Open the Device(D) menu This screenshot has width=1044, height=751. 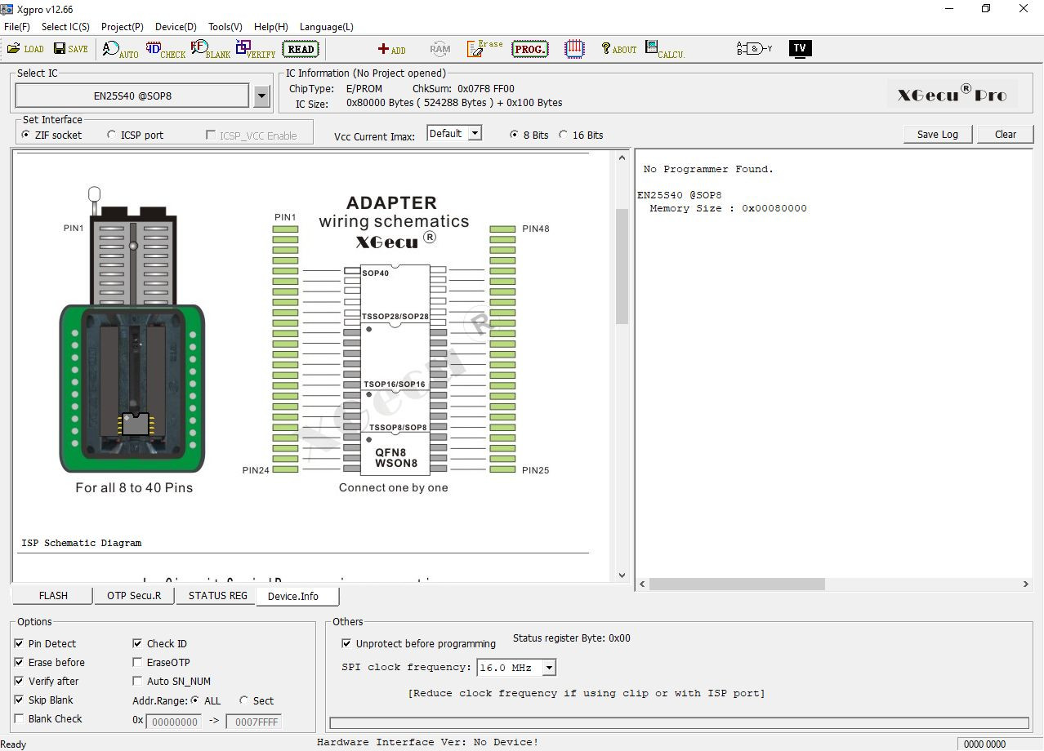[x=176, y=27]
